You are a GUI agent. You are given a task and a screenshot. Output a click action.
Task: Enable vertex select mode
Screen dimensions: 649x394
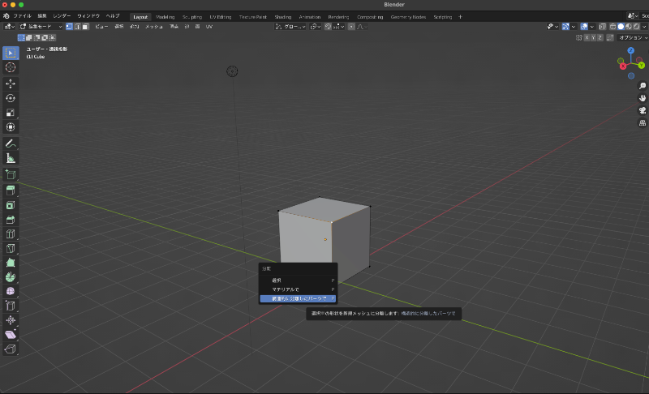(69, 27)
